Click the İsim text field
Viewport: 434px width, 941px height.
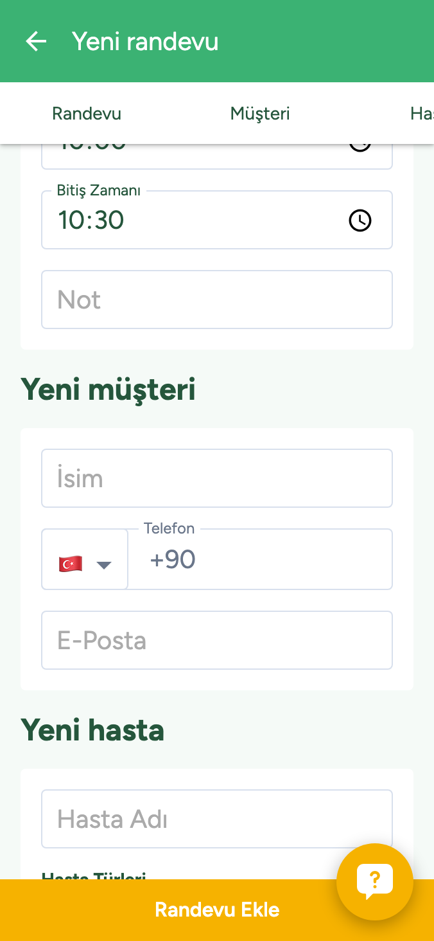click(x=217, y=478)
